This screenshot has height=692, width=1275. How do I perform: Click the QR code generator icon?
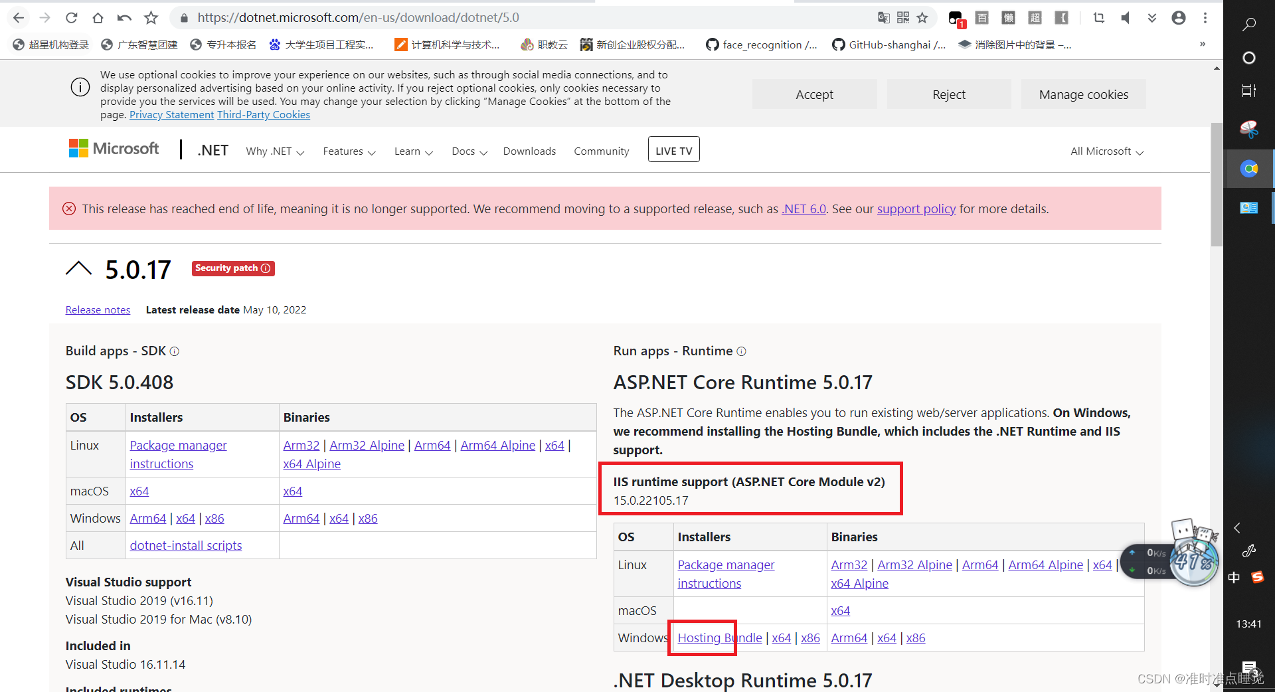point(903,18)
